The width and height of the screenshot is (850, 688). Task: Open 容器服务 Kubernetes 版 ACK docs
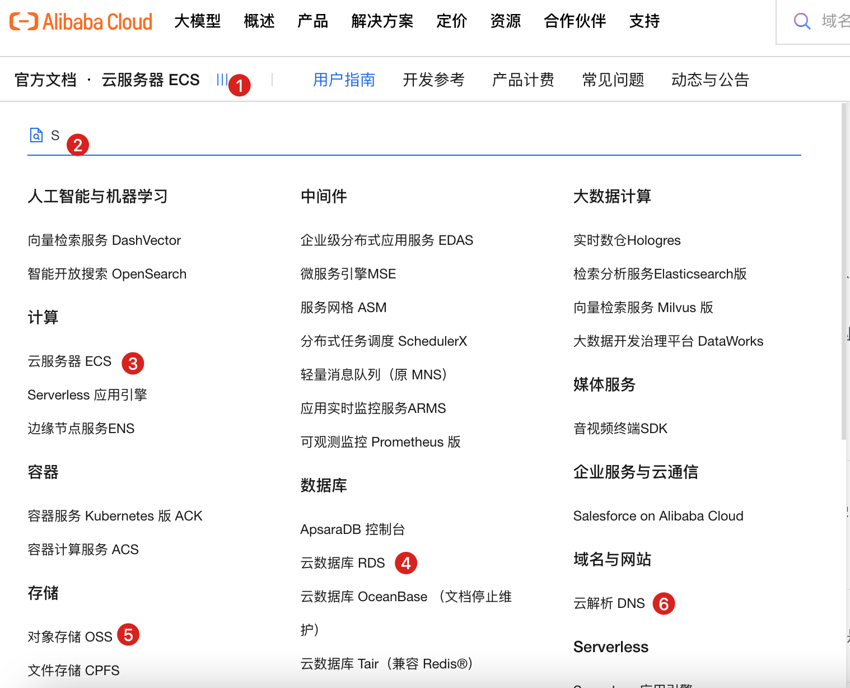[115, 516]
